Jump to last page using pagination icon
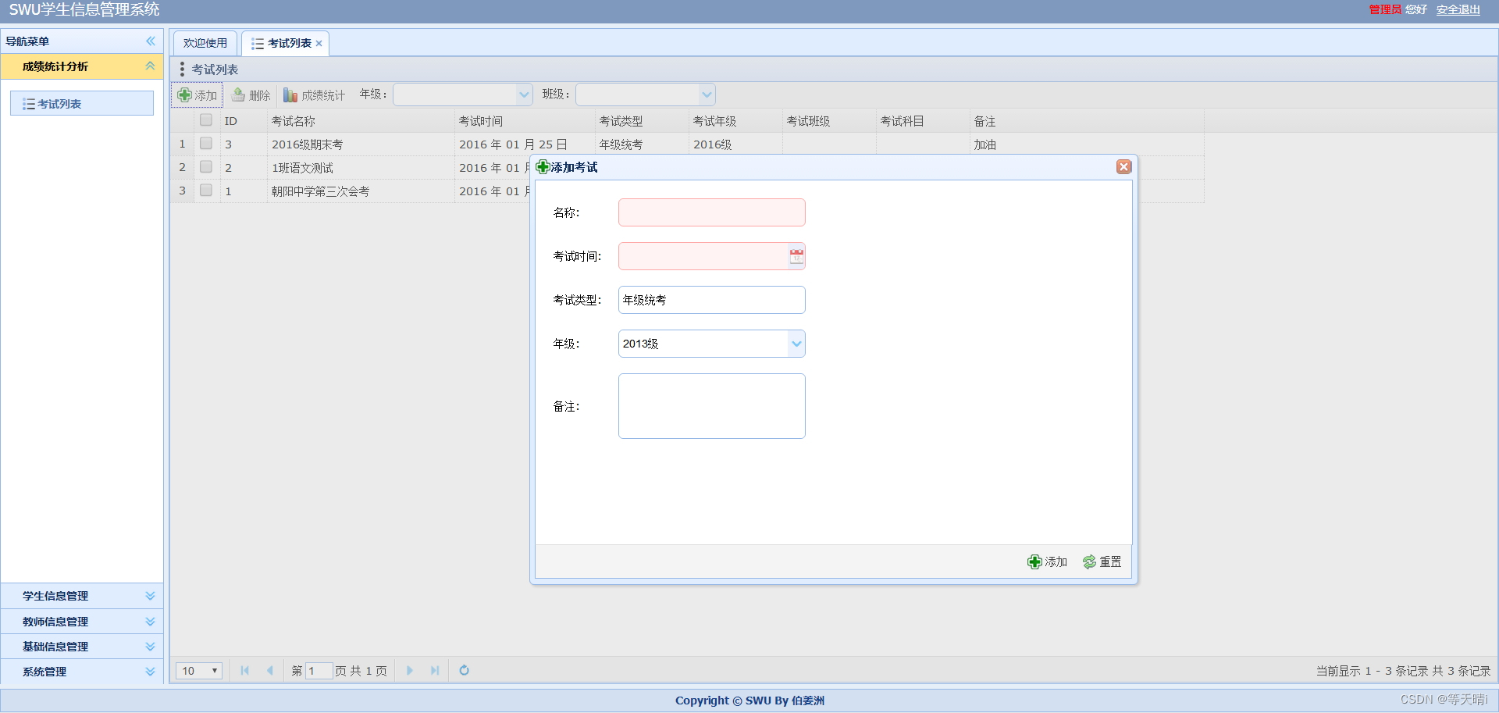This screenshot has width=1499, height=713. [x=435, y=670]
